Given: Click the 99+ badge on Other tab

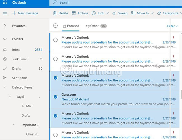Looking at the screenshot, I should [104, 26].
